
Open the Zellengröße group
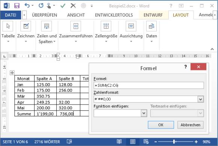[106, 32]
